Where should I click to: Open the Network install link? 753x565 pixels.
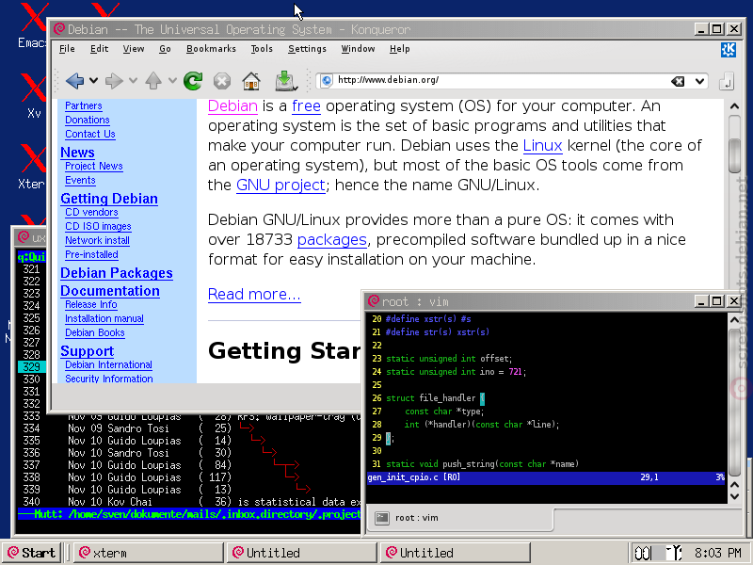98,240
